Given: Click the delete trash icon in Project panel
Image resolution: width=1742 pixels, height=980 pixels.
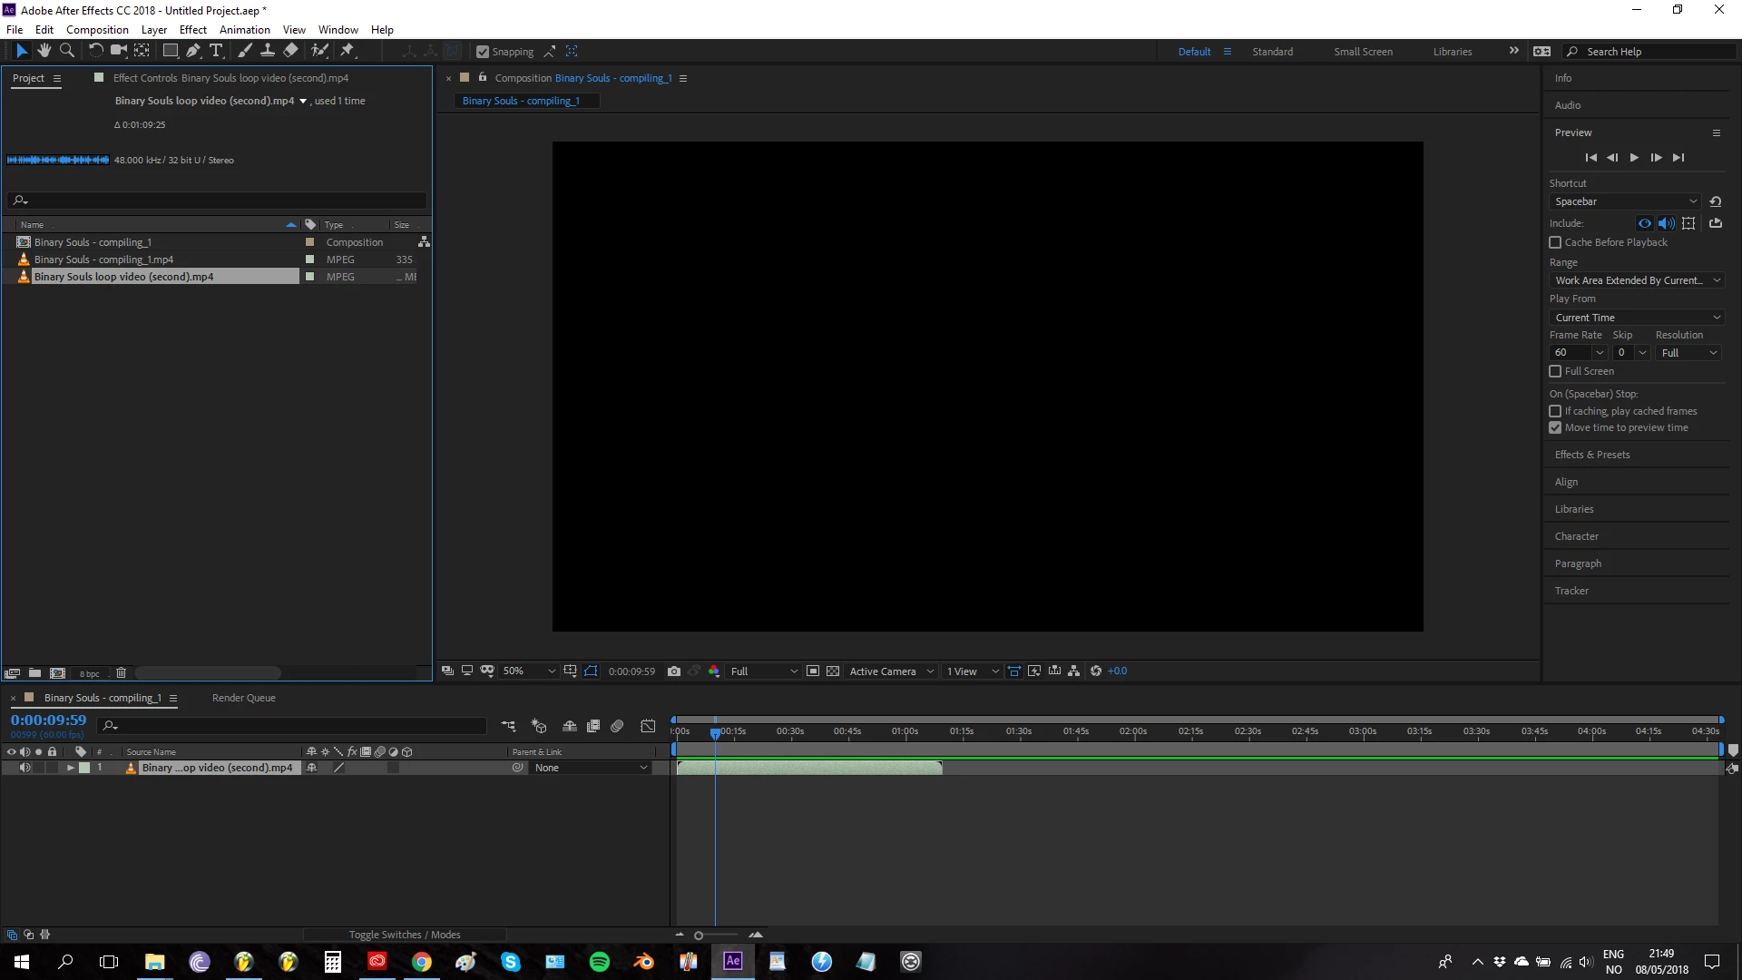Looking at the screenshot, I should tap(121, 673).
